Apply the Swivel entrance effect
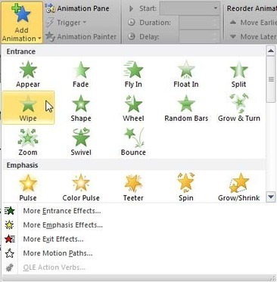The height and width of the screenshot is (282, 277). (x=81, y=142)
